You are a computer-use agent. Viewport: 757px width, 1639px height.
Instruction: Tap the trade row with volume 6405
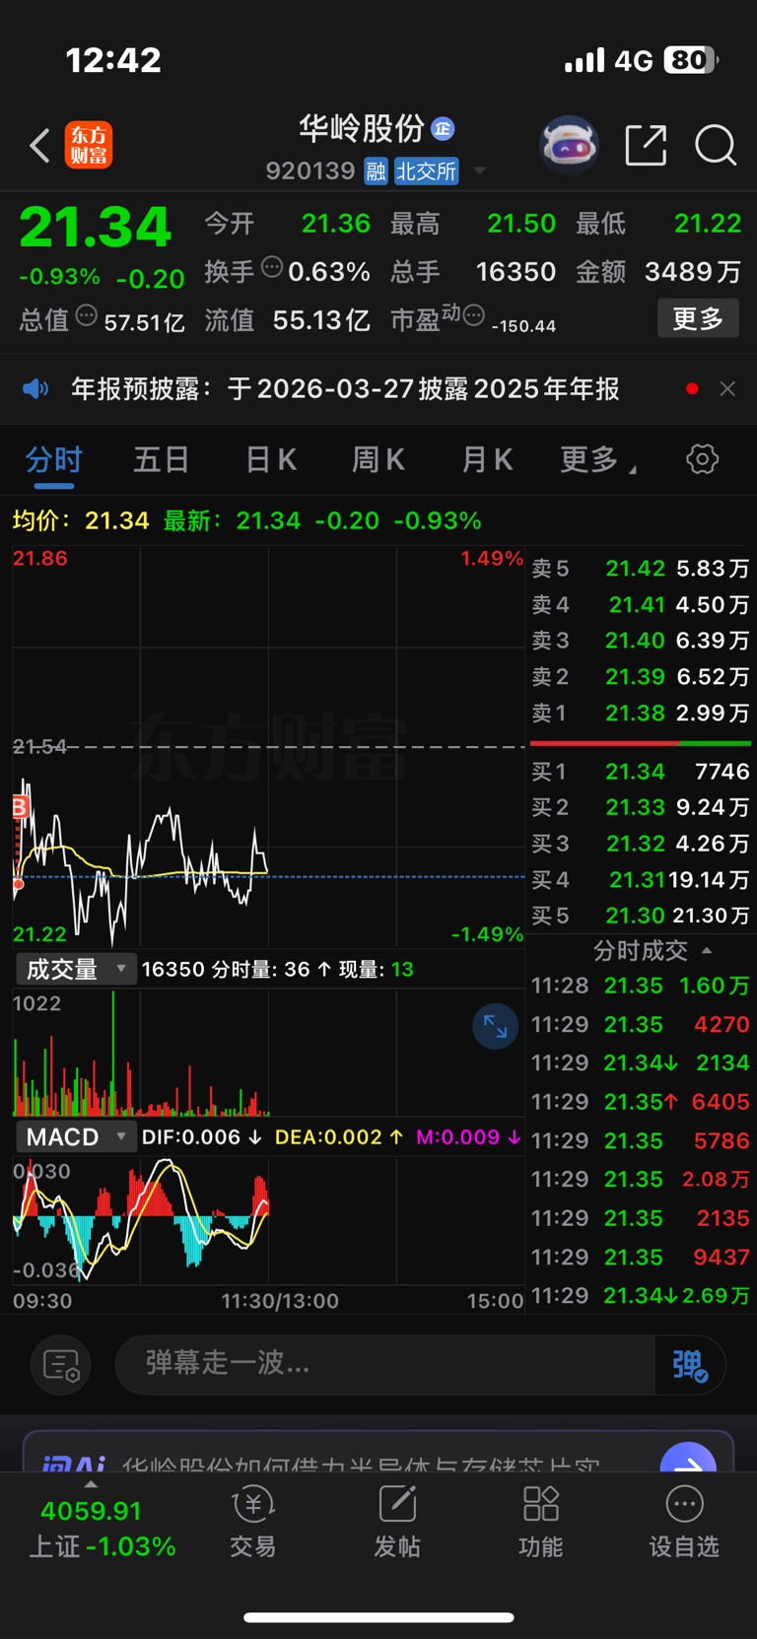click(641, 1102)
